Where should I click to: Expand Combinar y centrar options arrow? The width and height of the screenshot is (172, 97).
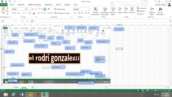click(x=71, y=13)
